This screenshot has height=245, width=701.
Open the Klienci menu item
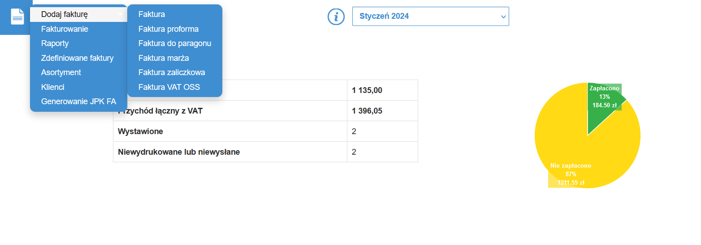[53, 87]
